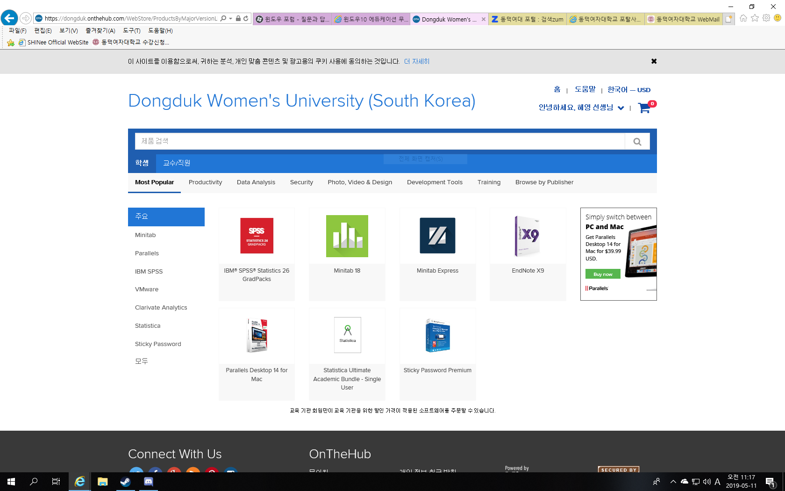Dismiss the cookie notice with X
Image resolution: width=785 pixels, height=491 pixels.
(x=654, y=61)
